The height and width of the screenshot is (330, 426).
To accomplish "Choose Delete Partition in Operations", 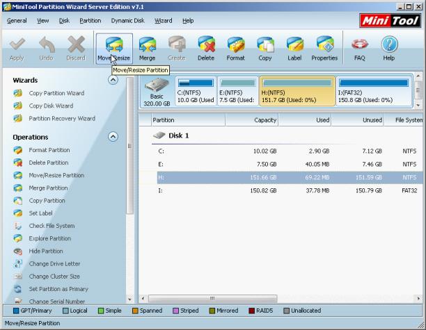I will (x=49, y=163).
